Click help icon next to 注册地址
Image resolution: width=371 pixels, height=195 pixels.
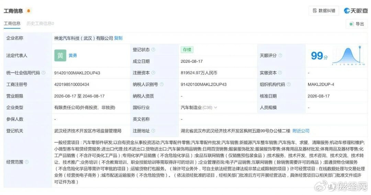(153, 131)
